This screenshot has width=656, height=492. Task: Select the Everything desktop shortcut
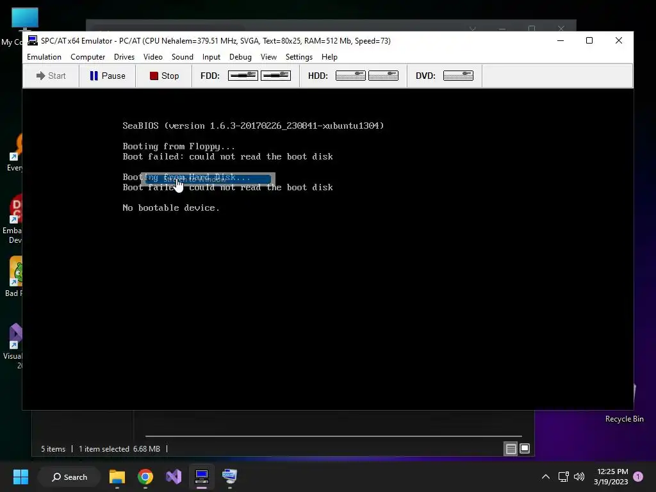point(15,147)
